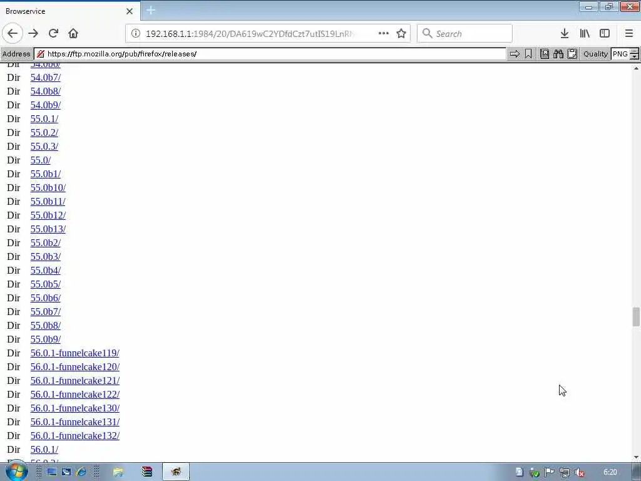The width and height of the screenshot is (641, 481).
Task: Open the 55.0.3/ directory link
Action: pos(44,147)
